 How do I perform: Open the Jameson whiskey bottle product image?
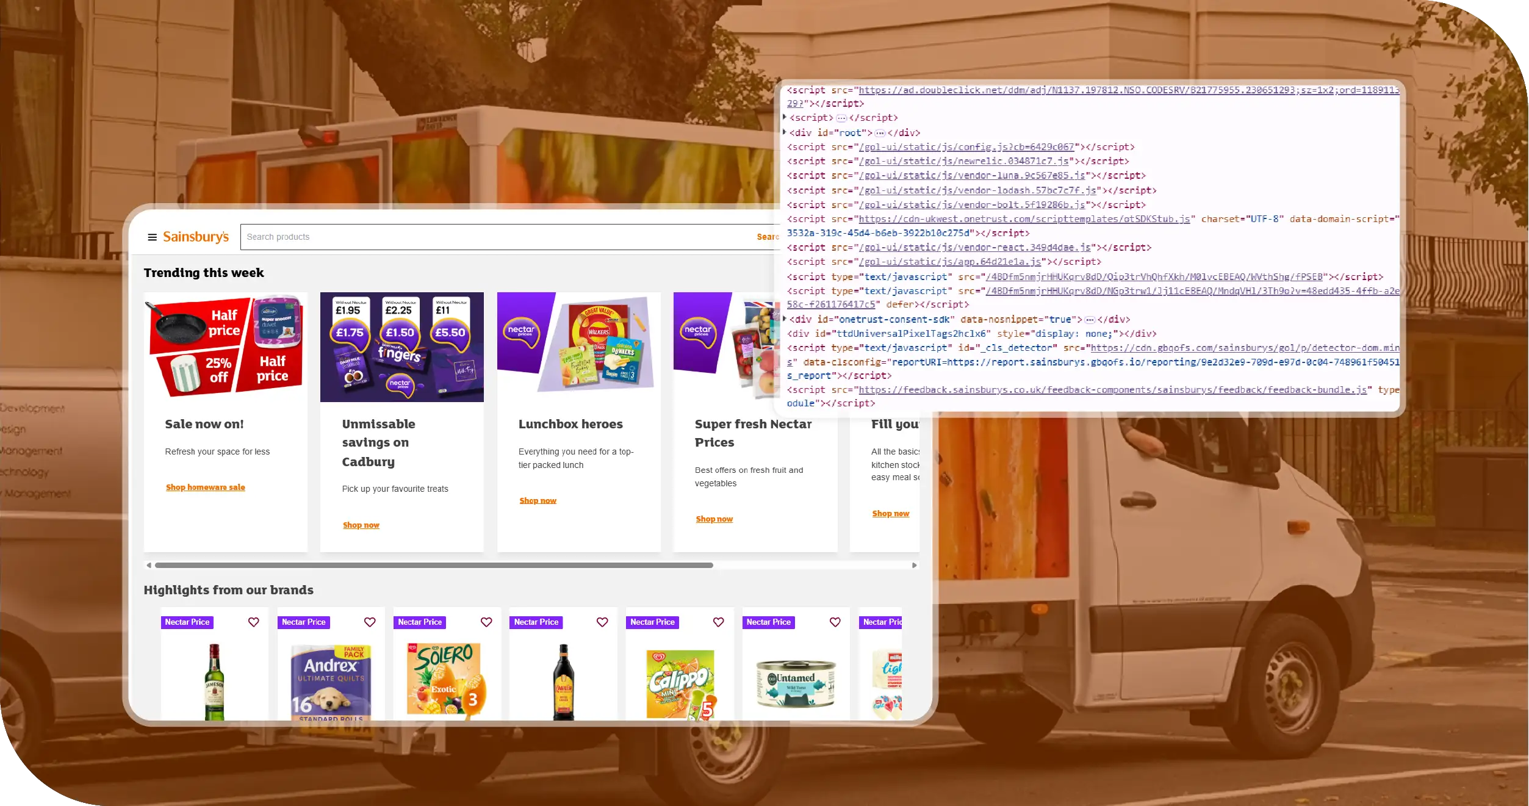tap(214, 682)
